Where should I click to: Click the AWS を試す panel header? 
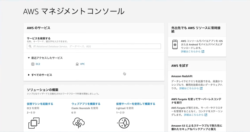pos(197,66)
